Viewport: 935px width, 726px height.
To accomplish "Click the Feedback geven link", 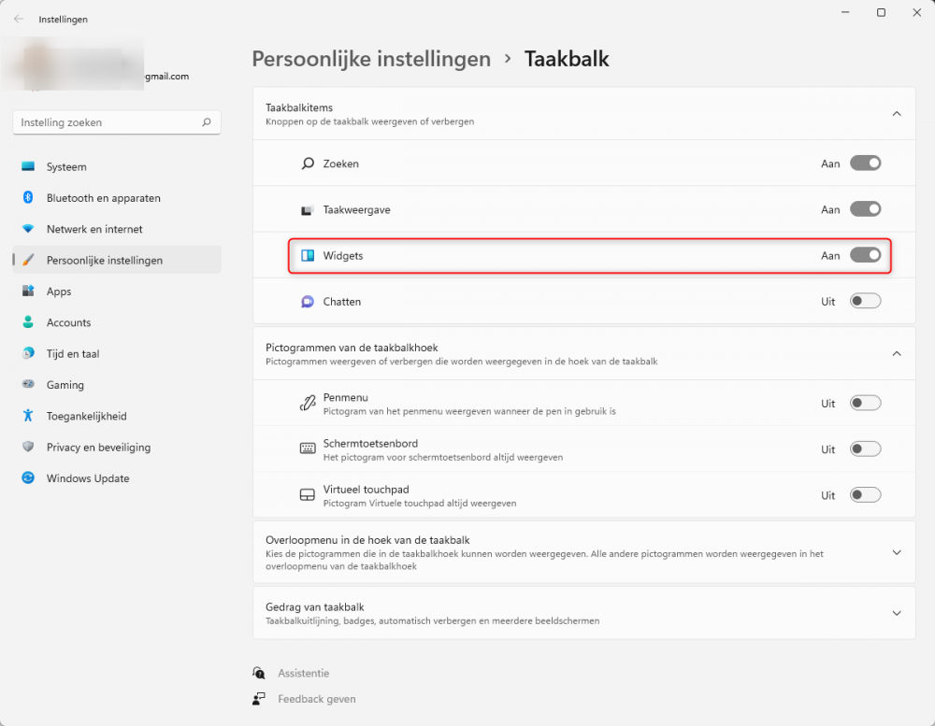I will coord(316,699).
